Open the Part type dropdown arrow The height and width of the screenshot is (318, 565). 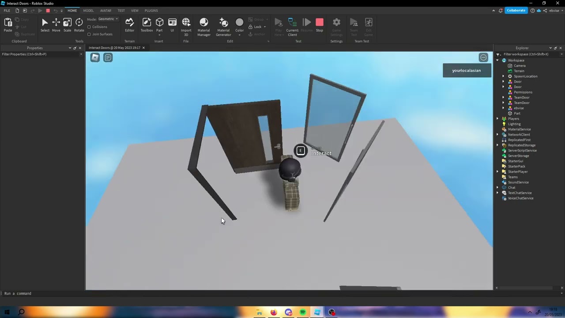[x=159, y=35]
